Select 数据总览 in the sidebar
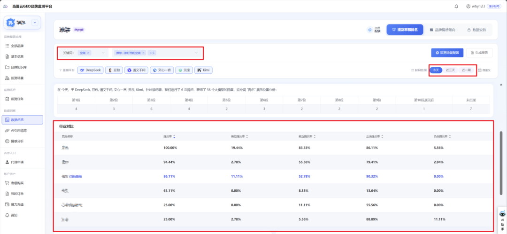 (23, 120)
